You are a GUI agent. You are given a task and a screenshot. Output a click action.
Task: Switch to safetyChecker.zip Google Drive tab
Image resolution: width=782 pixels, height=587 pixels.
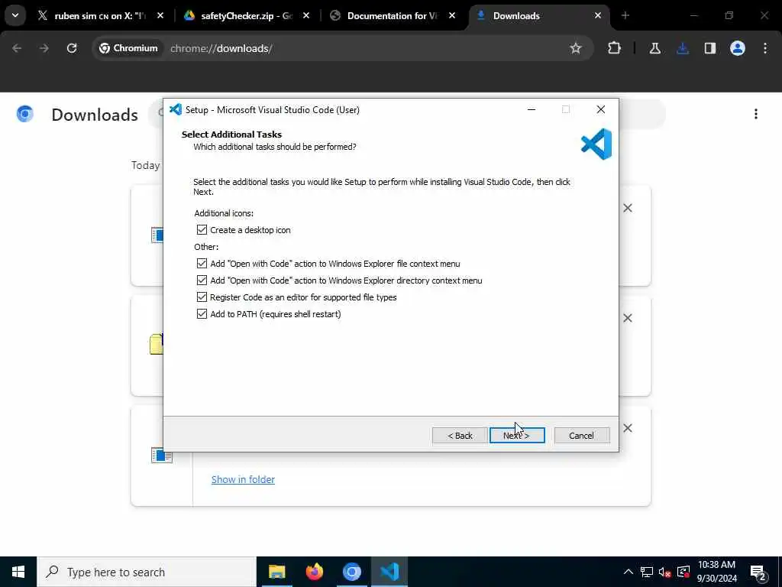[247, 16]
